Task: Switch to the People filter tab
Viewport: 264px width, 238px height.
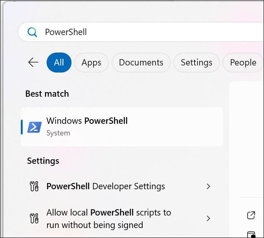Action: [x=243, y=63]
